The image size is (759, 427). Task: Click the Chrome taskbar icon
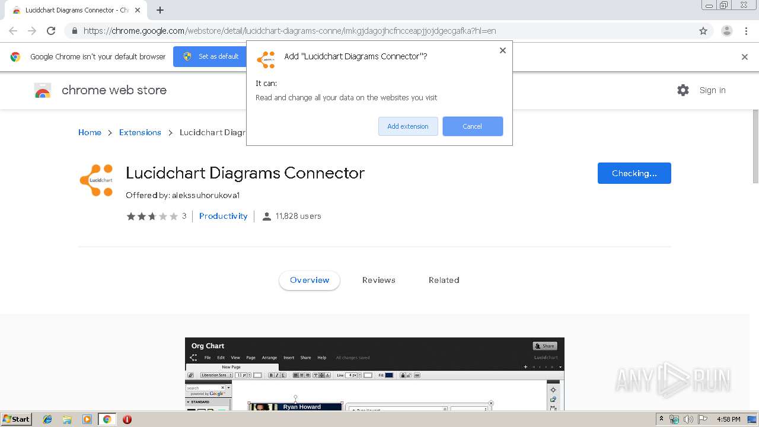coord(107,419)
